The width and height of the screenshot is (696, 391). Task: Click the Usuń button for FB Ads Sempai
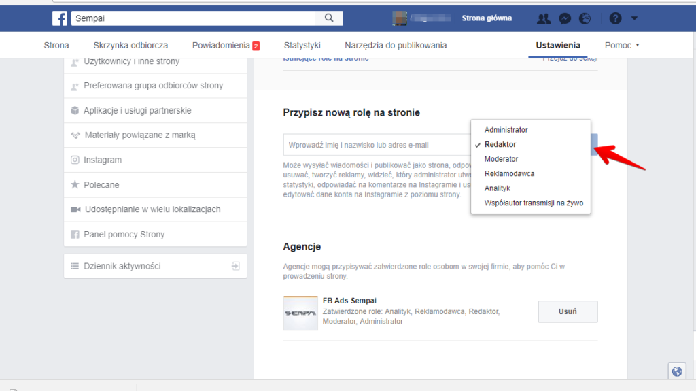(568, 311)
